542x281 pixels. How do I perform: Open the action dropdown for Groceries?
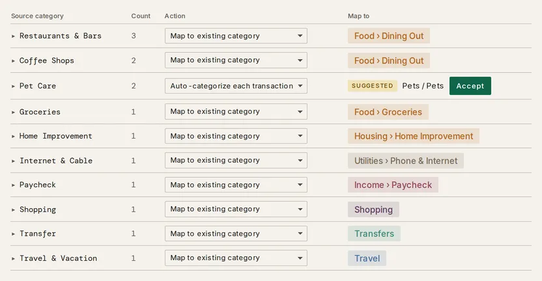tap(236, 111)
